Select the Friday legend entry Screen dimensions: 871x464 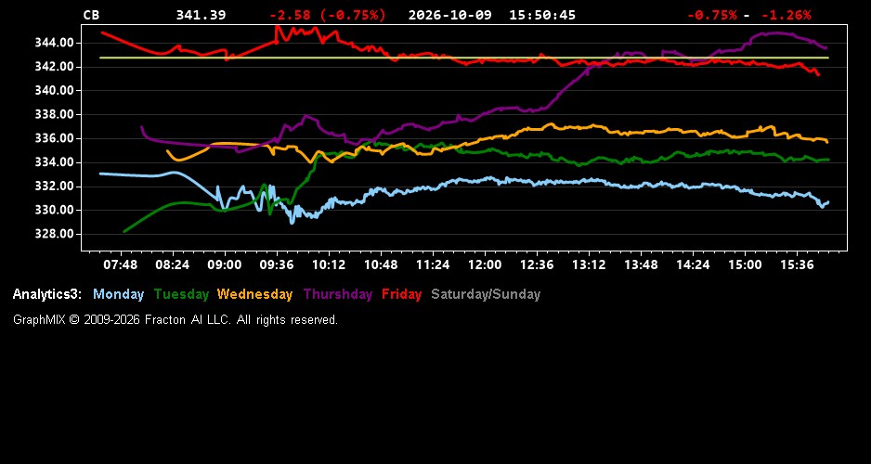(402, 294)
